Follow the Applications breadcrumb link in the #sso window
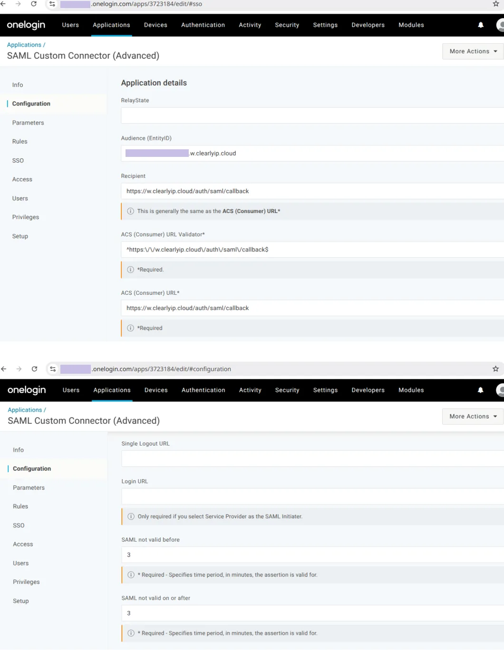Image resolution: width=504 pixels, height=650 pixels. tap(24, 45)
